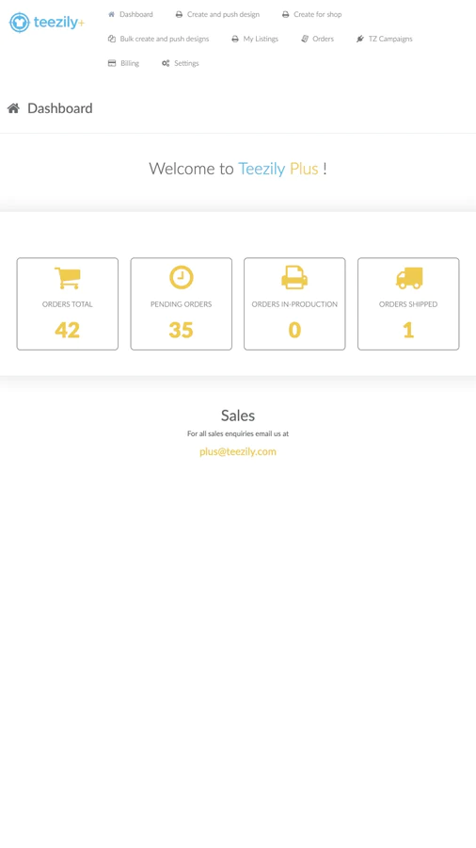
Task: Click the copy icon beside Bulk create
Action: tap(112, 39)
